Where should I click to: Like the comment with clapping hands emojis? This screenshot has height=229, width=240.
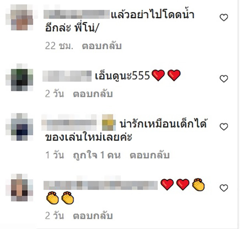224,188
